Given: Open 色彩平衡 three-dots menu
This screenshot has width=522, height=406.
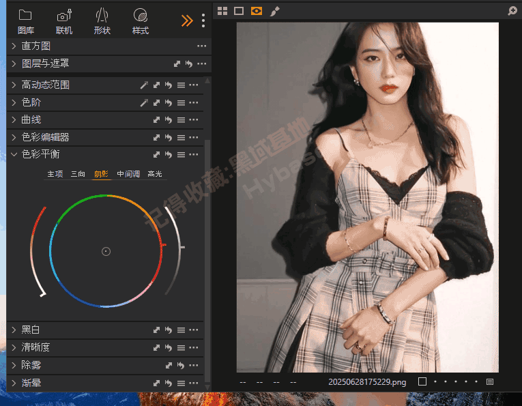Looking at the screenshot, I should pos(193,154).
